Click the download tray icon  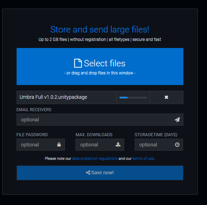click(x=118, y=145)
